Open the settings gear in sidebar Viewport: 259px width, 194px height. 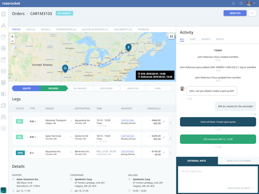click(3, 128)
